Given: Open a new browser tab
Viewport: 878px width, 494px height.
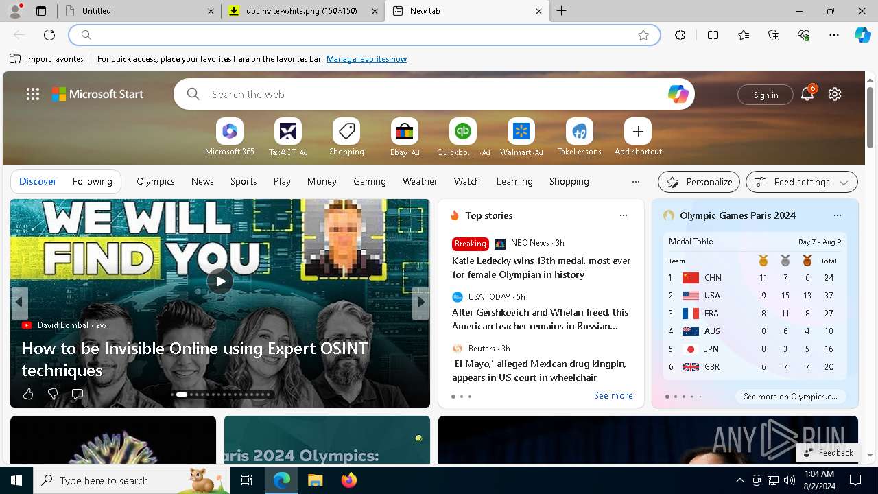Looking at the screenshot, I should (x=561, y=11).
